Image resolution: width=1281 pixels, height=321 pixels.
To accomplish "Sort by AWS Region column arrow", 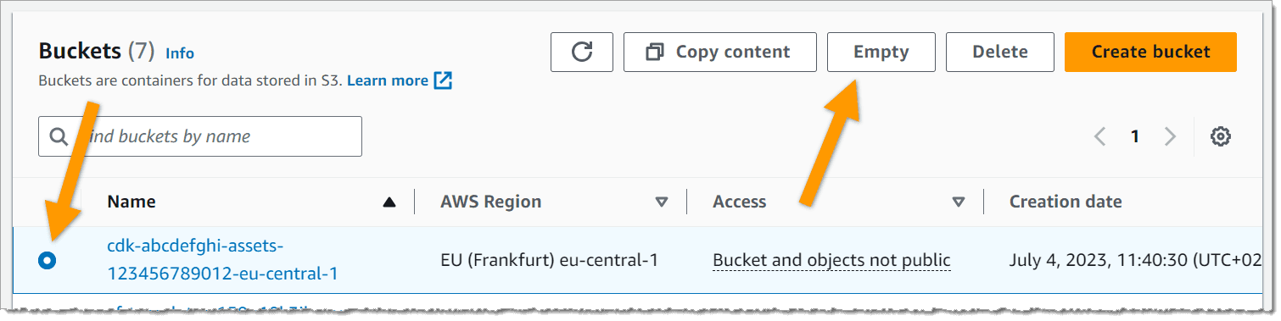I will click(x=662, y=202).
